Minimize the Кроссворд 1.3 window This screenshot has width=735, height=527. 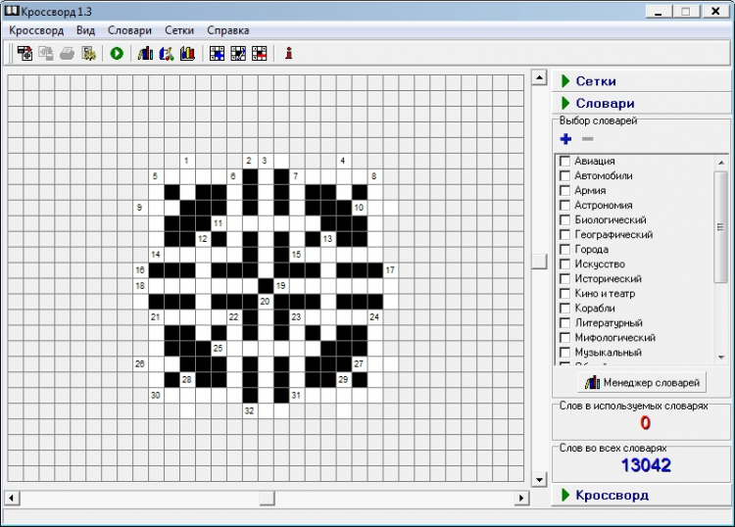(x=659, y=11)
